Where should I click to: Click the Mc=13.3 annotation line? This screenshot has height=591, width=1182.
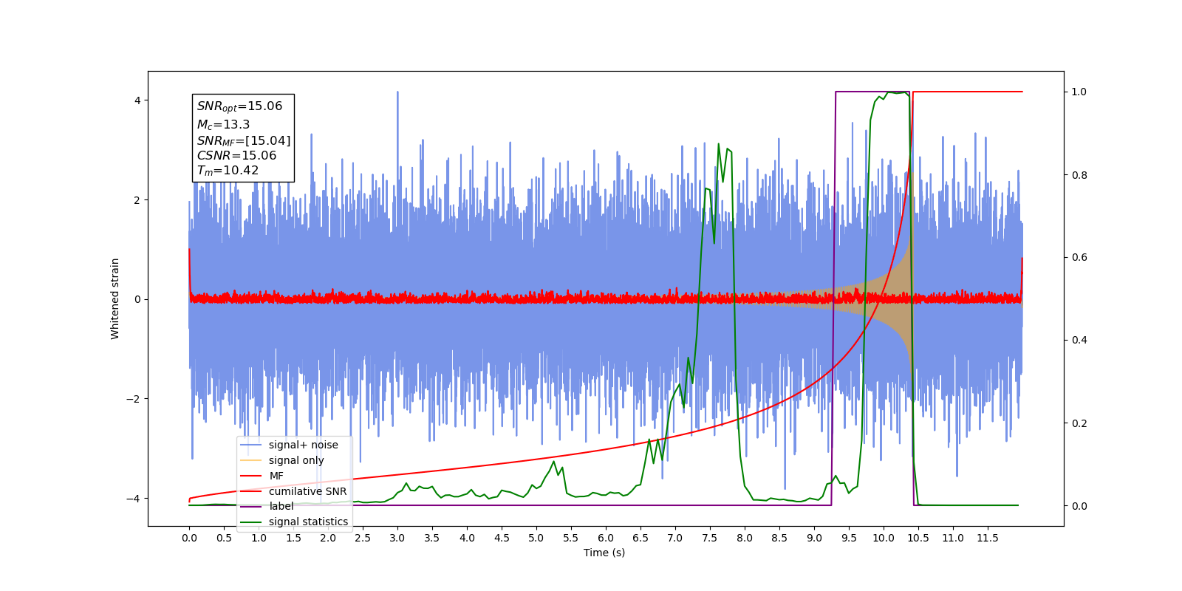point(223,125)
